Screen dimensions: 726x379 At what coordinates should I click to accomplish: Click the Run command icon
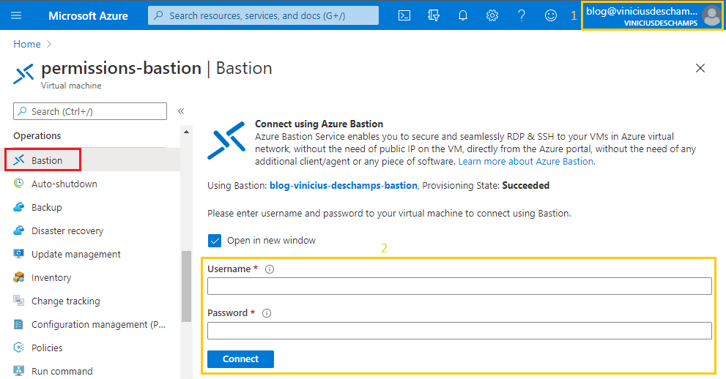click(18, 371)
